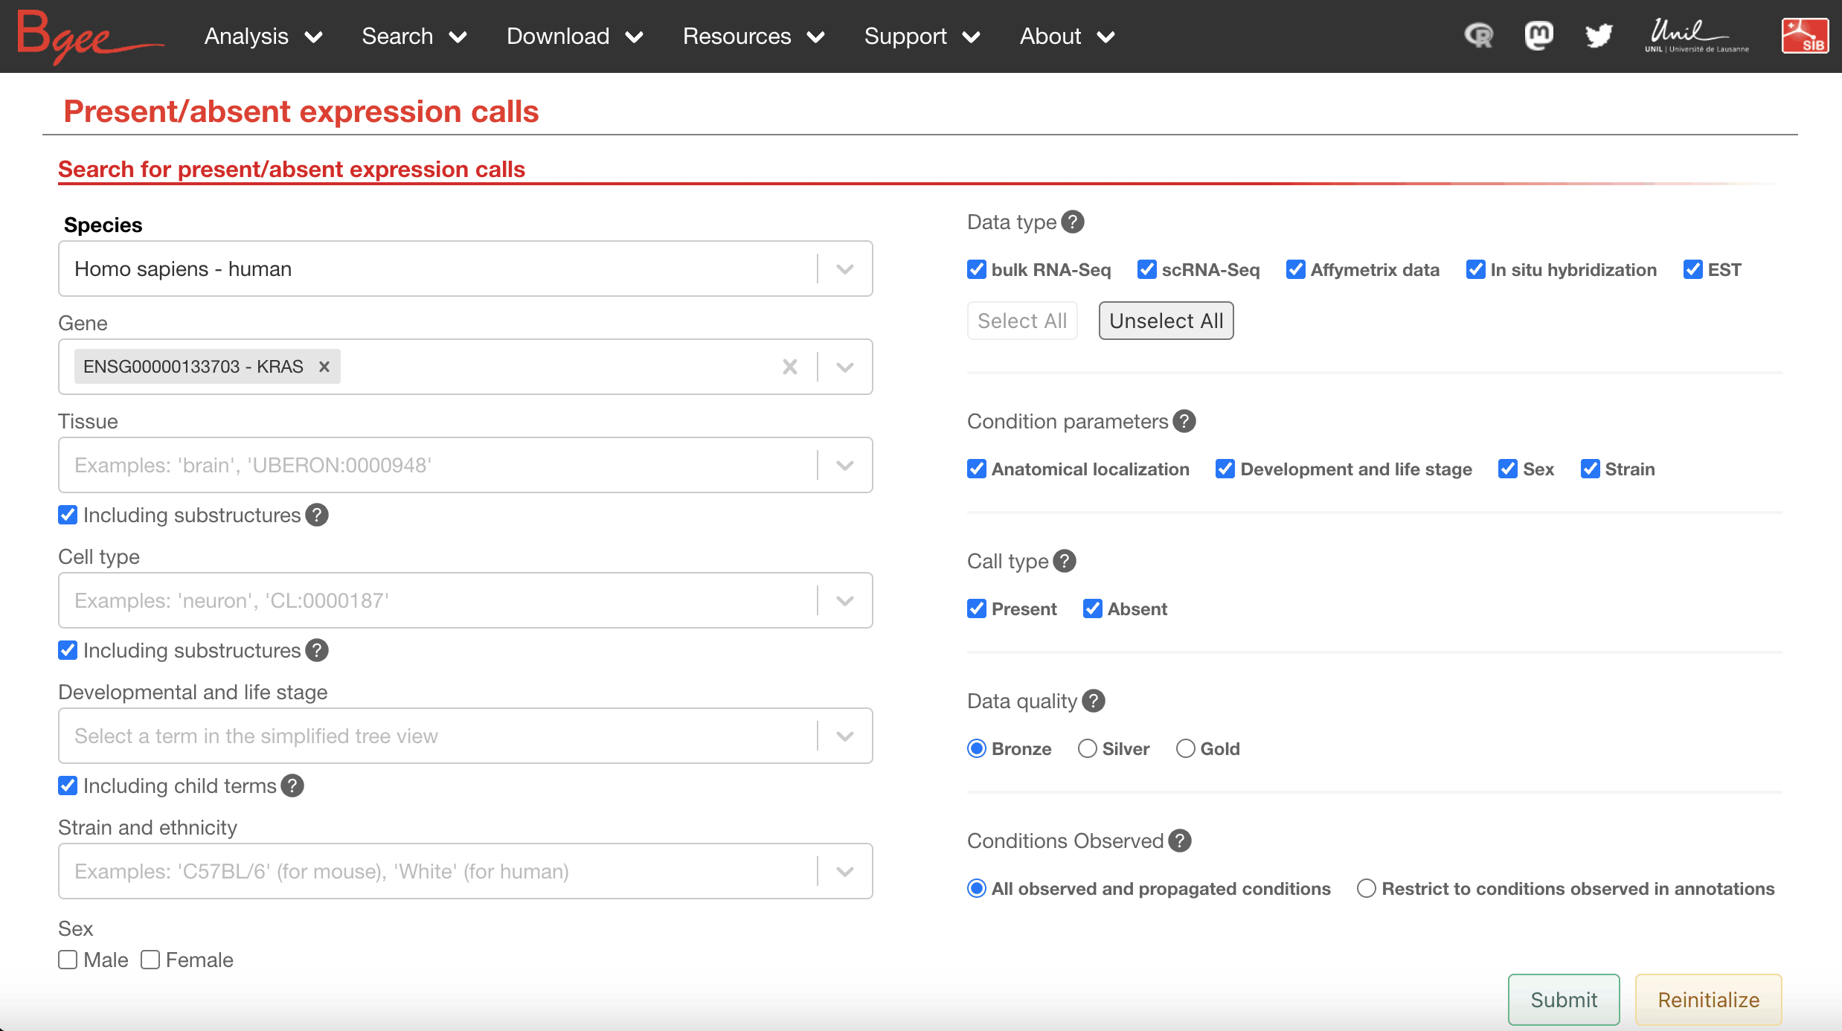Click the Data type help question-mark icon
This screenshot has width=1842, height=1031.
[x=1072, y=222]
